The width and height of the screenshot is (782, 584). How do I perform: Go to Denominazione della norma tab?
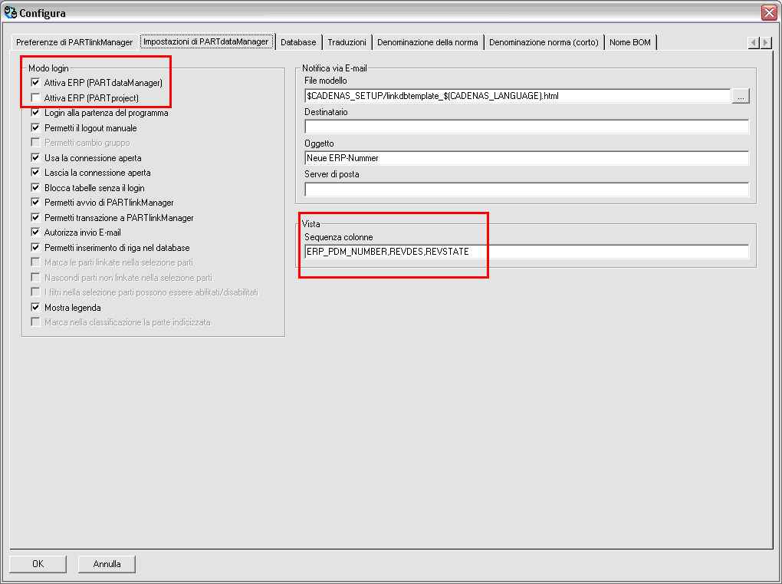(427, 42)
